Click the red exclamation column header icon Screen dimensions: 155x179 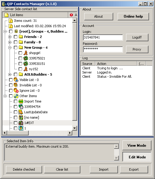pyautogui.click(x=71, y=15)
